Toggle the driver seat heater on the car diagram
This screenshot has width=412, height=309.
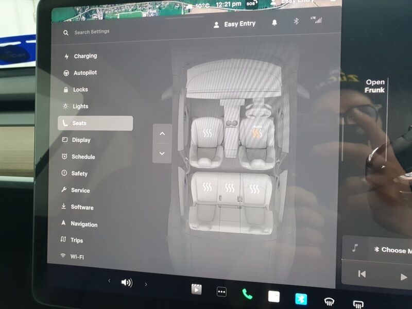tap(209, 133)
